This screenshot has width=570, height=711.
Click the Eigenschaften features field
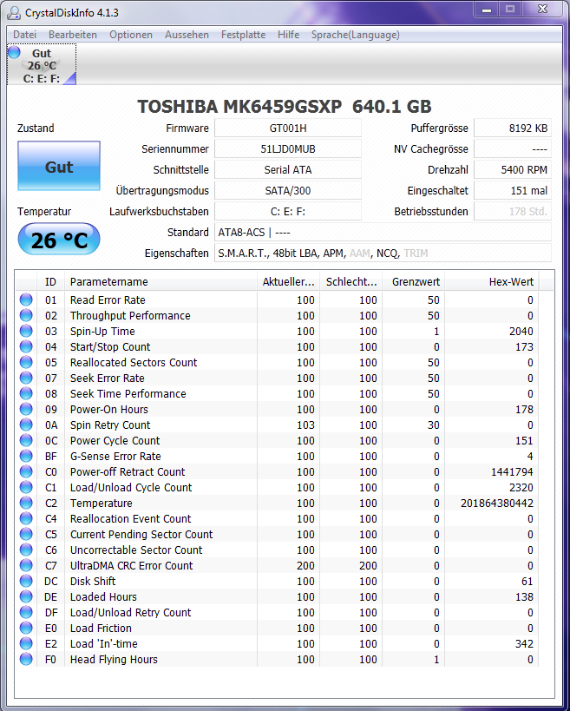(x=383, y=253)
